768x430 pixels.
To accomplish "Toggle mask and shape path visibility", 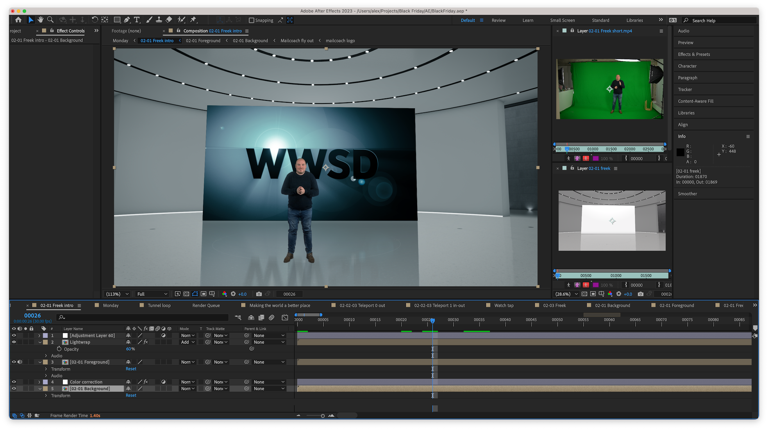I will (195, 294).
